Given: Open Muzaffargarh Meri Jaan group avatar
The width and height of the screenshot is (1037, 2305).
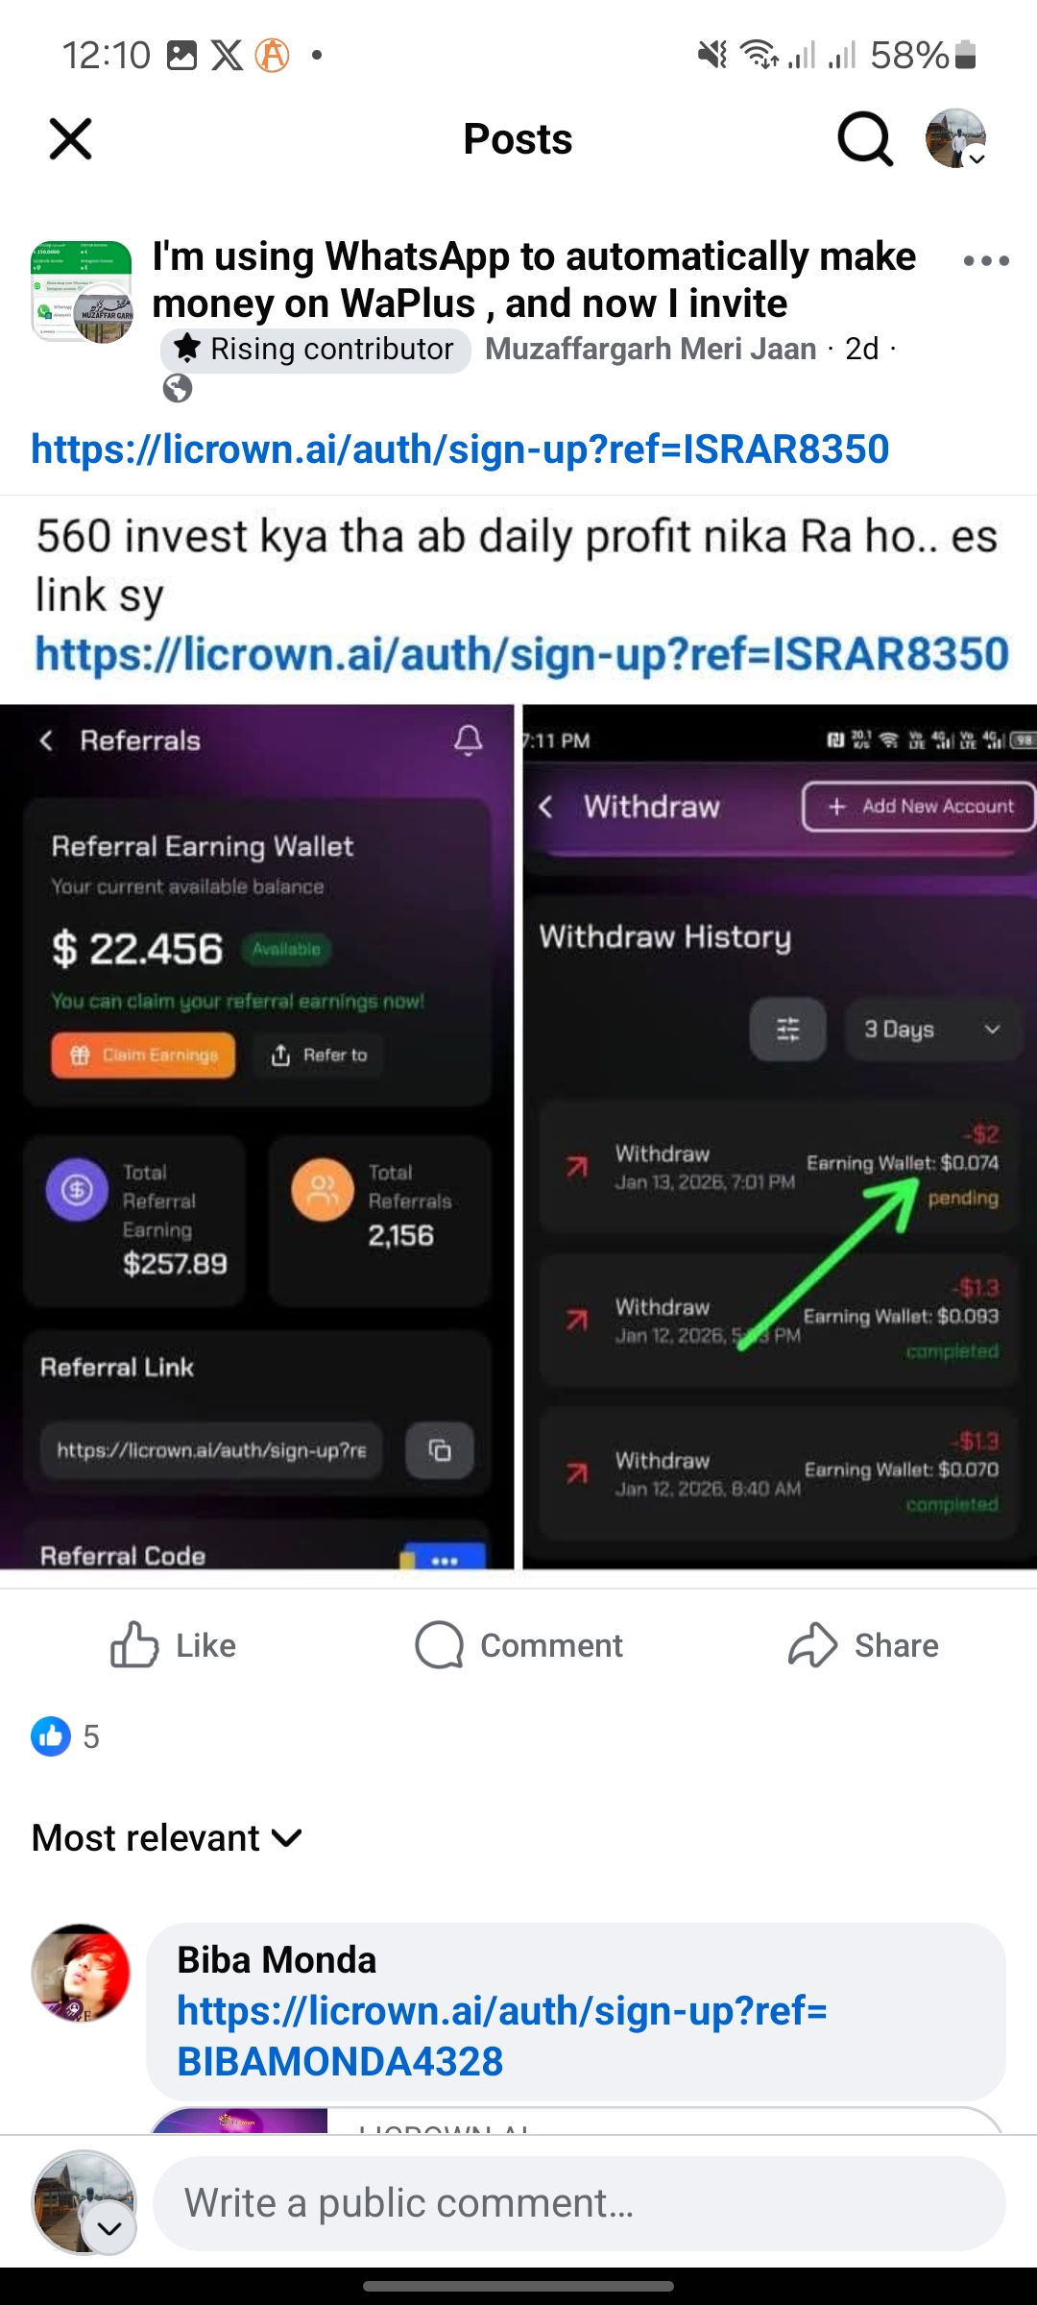Looking at the screenshot, I should (83, 291).
